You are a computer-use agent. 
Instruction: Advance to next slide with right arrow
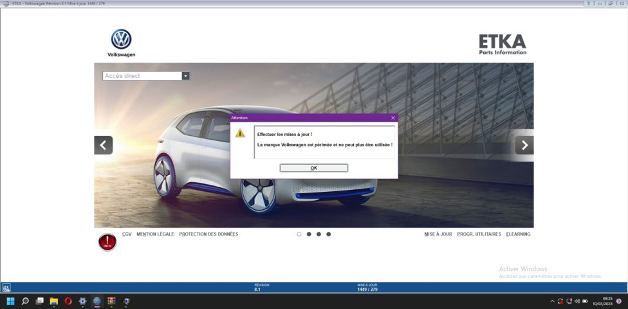click(x=524, y=145)
